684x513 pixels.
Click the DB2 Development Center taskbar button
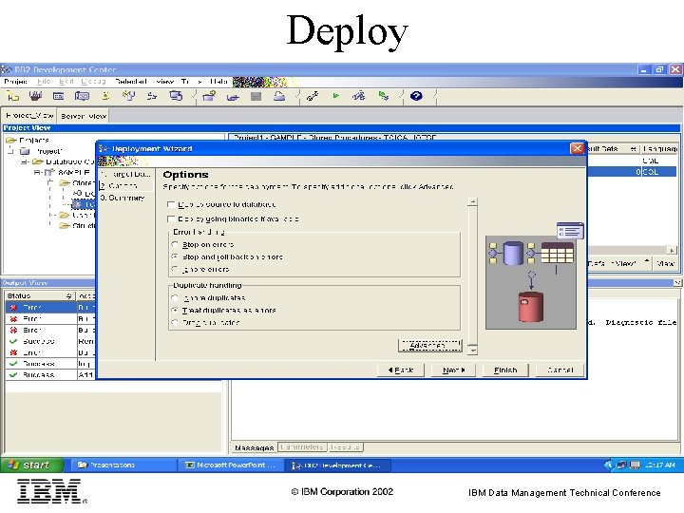[x=337, y=465]
